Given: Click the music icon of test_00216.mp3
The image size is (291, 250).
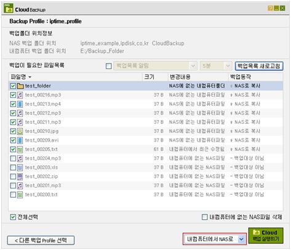Looking at the screenshot, I should tap(20, 95).
